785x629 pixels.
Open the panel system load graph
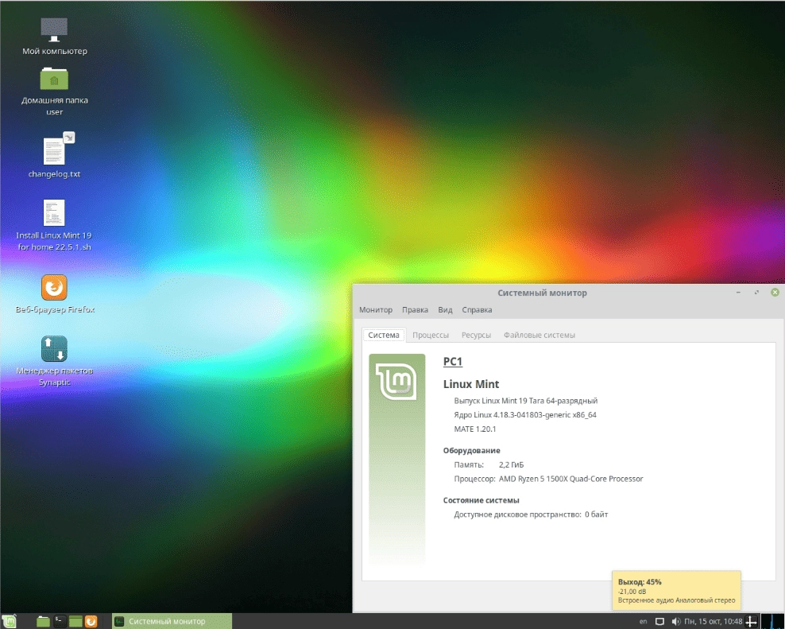tap(772, 622)
